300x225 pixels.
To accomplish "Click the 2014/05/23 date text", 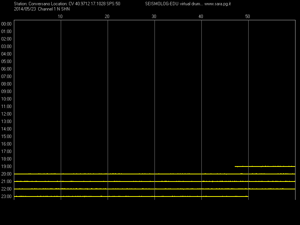I will click(x=25, y=9).
